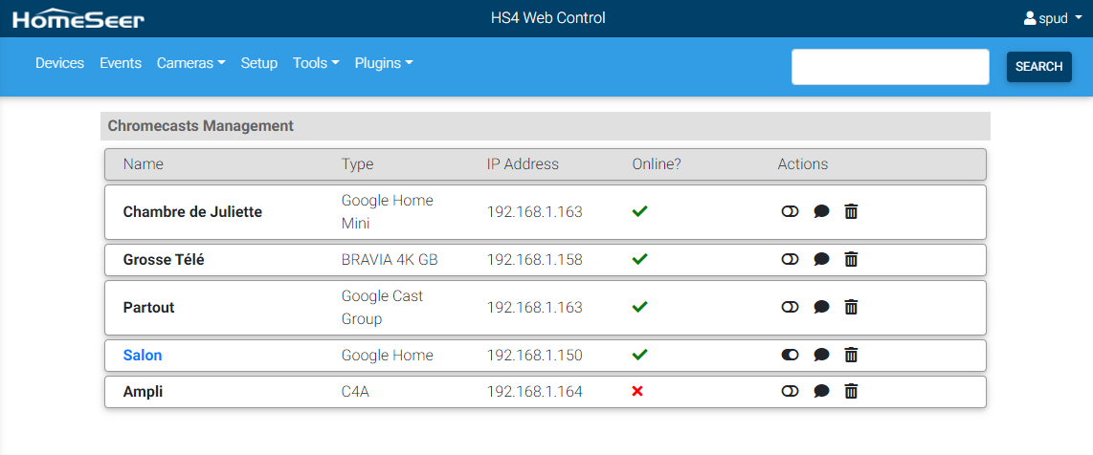The width and height of the screenshot is (1093, 455).
Task: Click the speech bubble icon for Ampli
Action: [x=821, y=392]
